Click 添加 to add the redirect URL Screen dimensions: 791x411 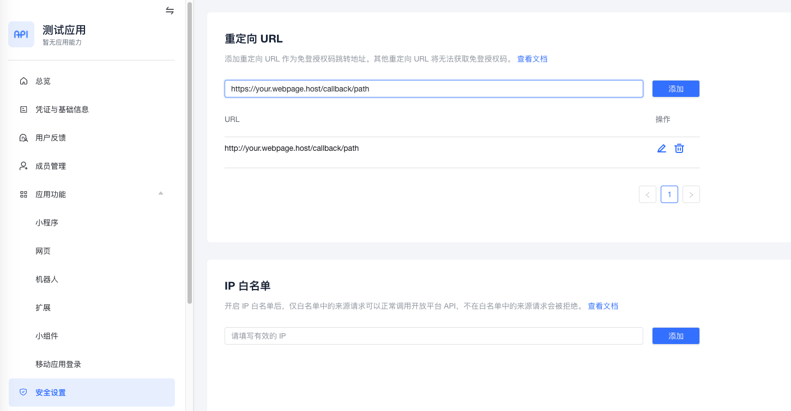coord(675,88)
